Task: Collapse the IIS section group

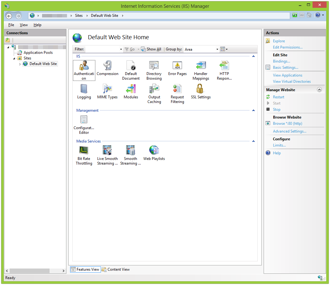Action: (253, 56)
